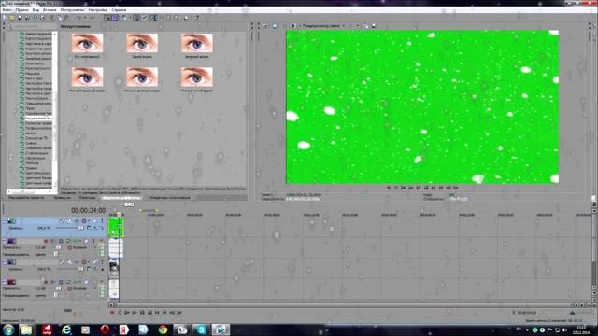The height and width of the screenshot is (336, 598).
Task: Click the timeline timecode display 00:00:24:00
Action: (x=88, y=210)
